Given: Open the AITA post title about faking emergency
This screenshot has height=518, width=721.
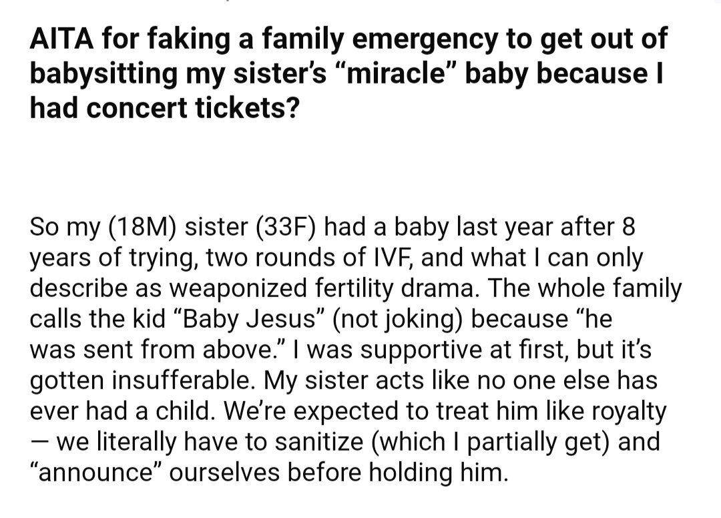Looking at the screenshot, I should click(348, 73).
